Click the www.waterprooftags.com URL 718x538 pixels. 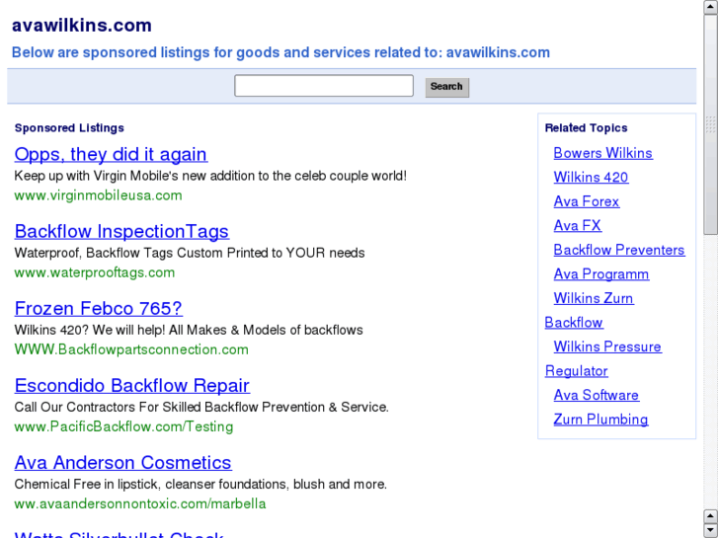click(x=95, y=272)
